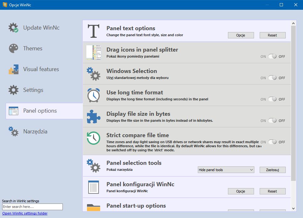The image size is (303, 218).
Task: Click the Display file size in bytes heading
Action: point(138,114)
